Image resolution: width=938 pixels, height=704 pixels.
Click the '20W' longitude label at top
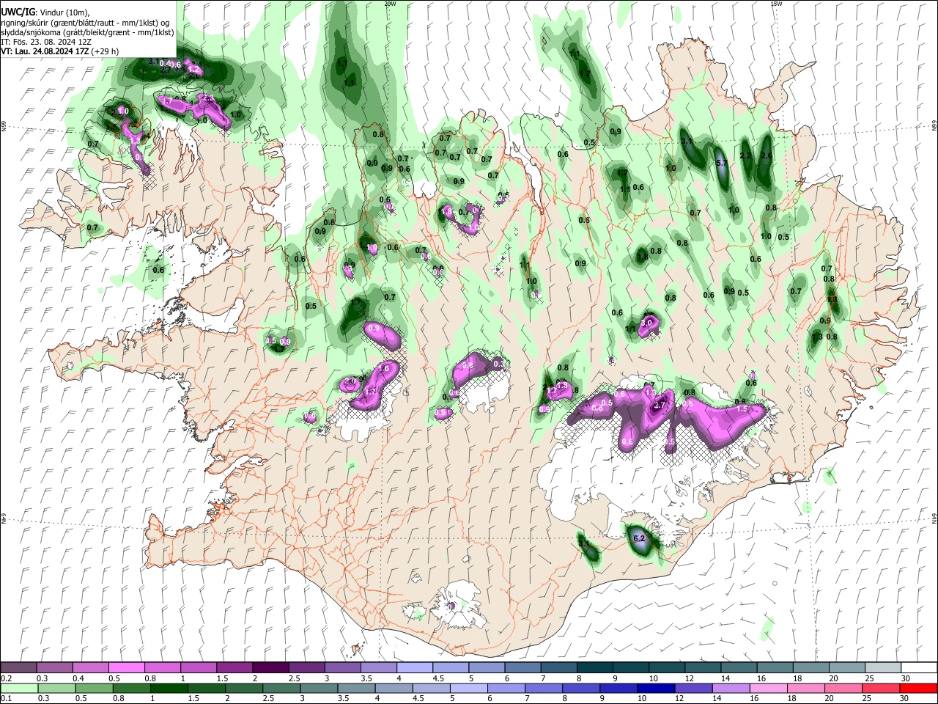pyautogui.click(x=391, y=4)
